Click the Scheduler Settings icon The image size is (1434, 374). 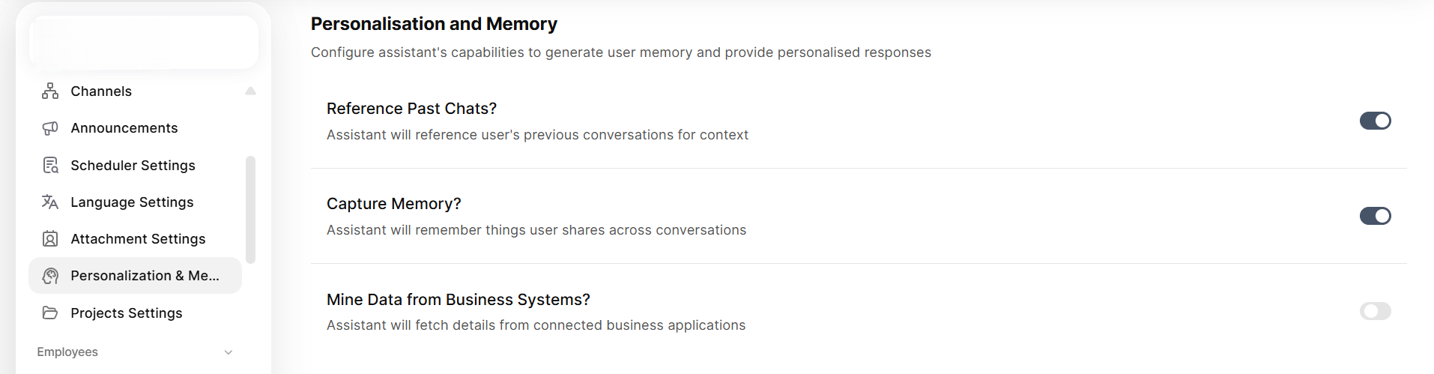[50, 165]
